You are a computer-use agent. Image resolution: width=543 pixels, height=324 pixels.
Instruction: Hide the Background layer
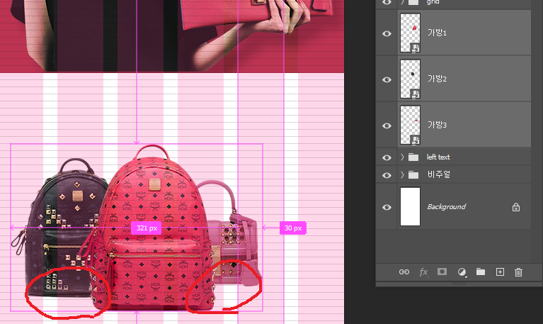click(x=387, y=207)
